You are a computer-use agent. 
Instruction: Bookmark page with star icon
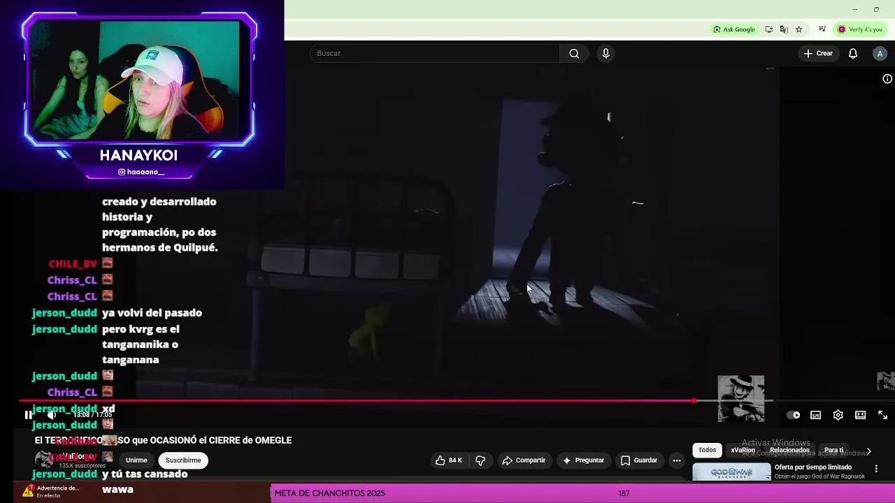[799, 29]
